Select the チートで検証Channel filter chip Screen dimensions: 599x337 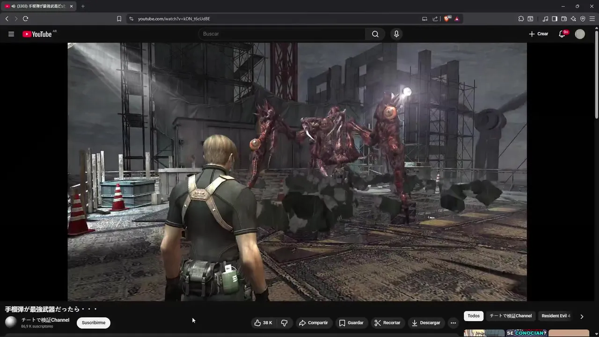click(511, 316)
